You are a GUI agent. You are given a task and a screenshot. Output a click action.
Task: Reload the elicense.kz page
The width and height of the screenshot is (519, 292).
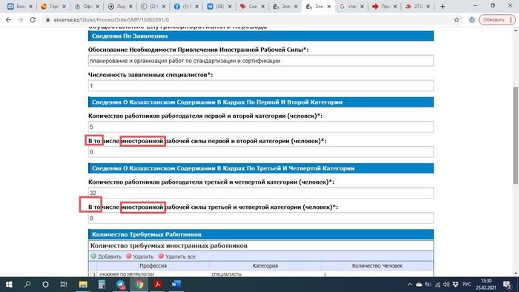[33, 20]
